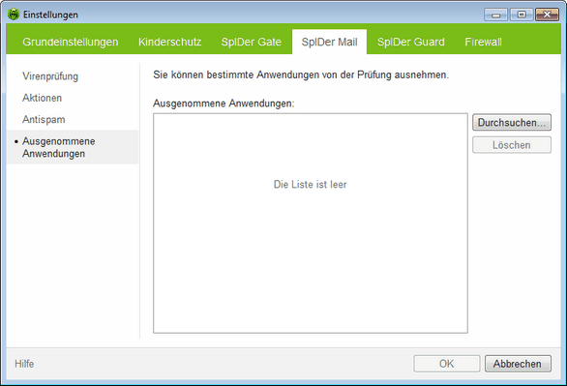Switch to the SpIDer Guard tab
Screen dimensions: 567x386
tap(411, 42)
